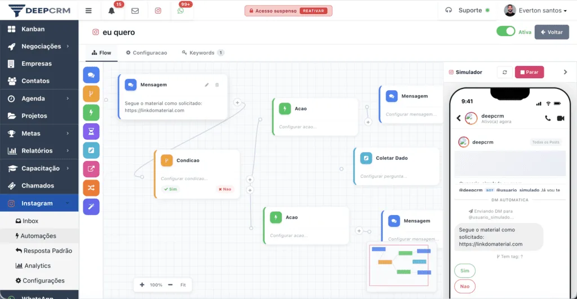
Task: Select the Coletar Dado node
Action: 397,166
